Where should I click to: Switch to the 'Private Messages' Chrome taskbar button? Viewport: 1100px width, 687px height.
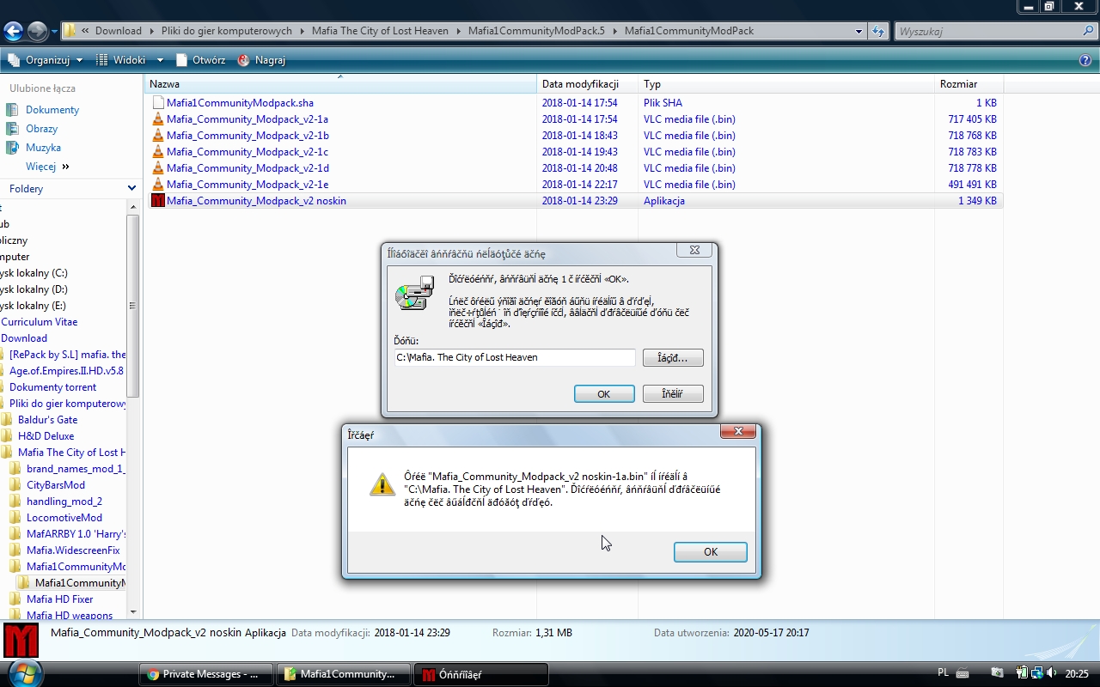click(x=206, y=674)
